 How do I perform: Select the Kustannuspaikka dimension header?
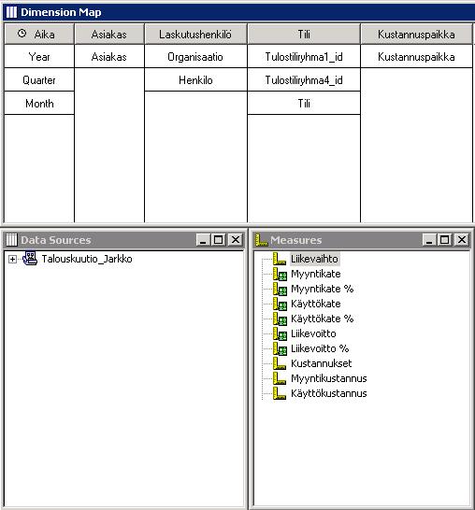pos(416,35)
